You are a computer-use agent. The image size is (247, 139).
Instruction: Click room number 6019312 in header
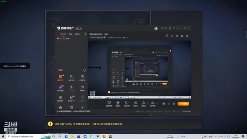[x=119, y=37]
